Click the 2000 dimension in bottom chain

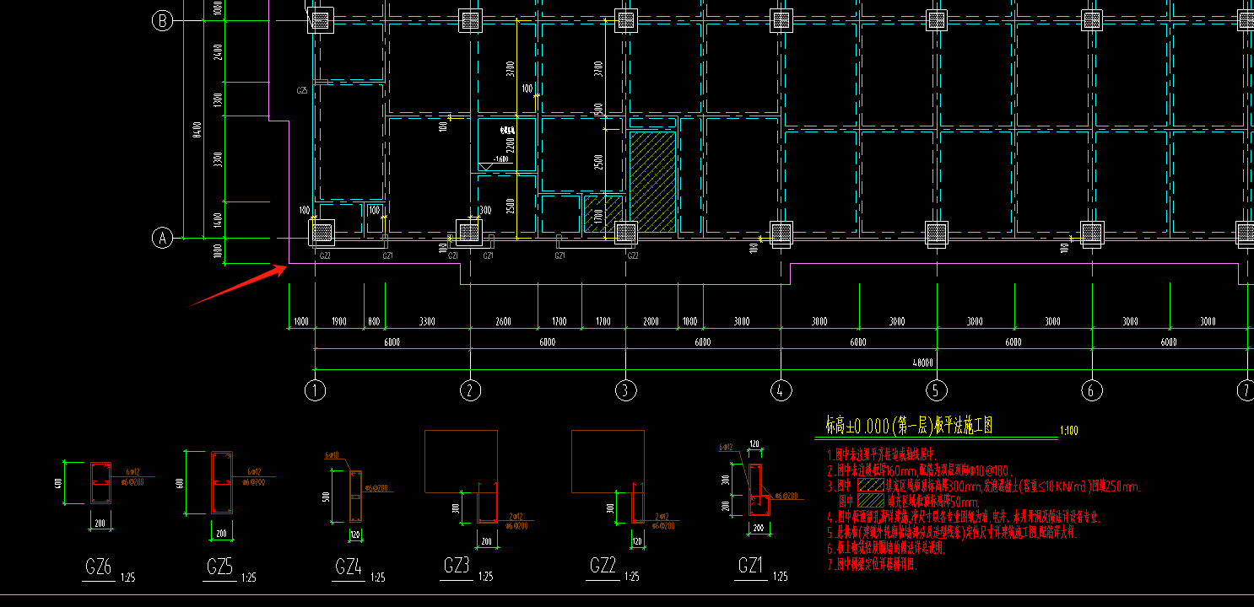point(651,321)
